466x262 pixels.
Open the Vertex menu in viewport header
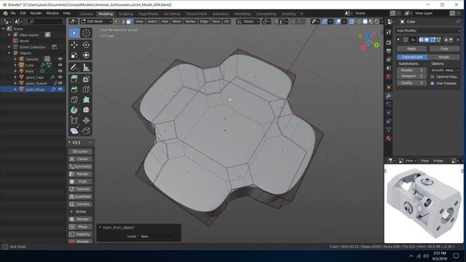click(x=190, y=22)
